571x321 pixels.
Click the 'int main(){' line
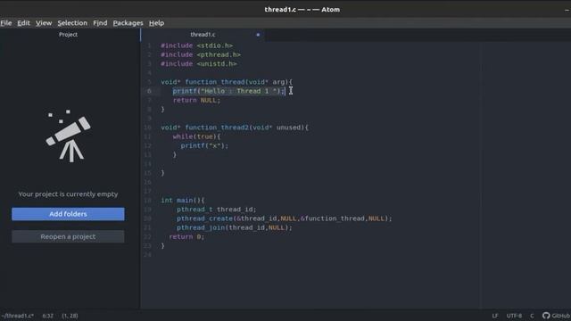click(183, 200)
